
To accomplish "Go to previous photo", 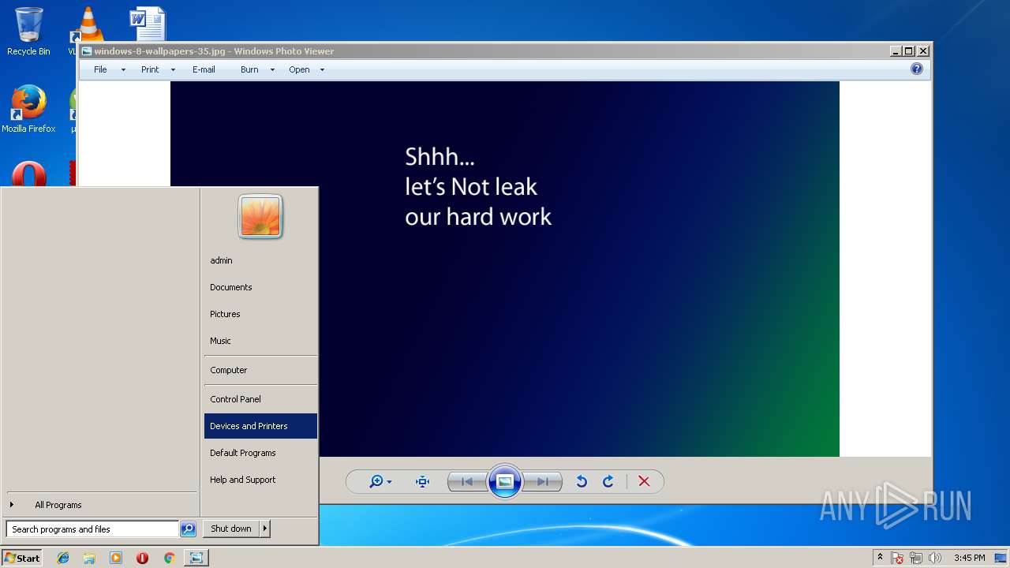I will pos(467,481).
